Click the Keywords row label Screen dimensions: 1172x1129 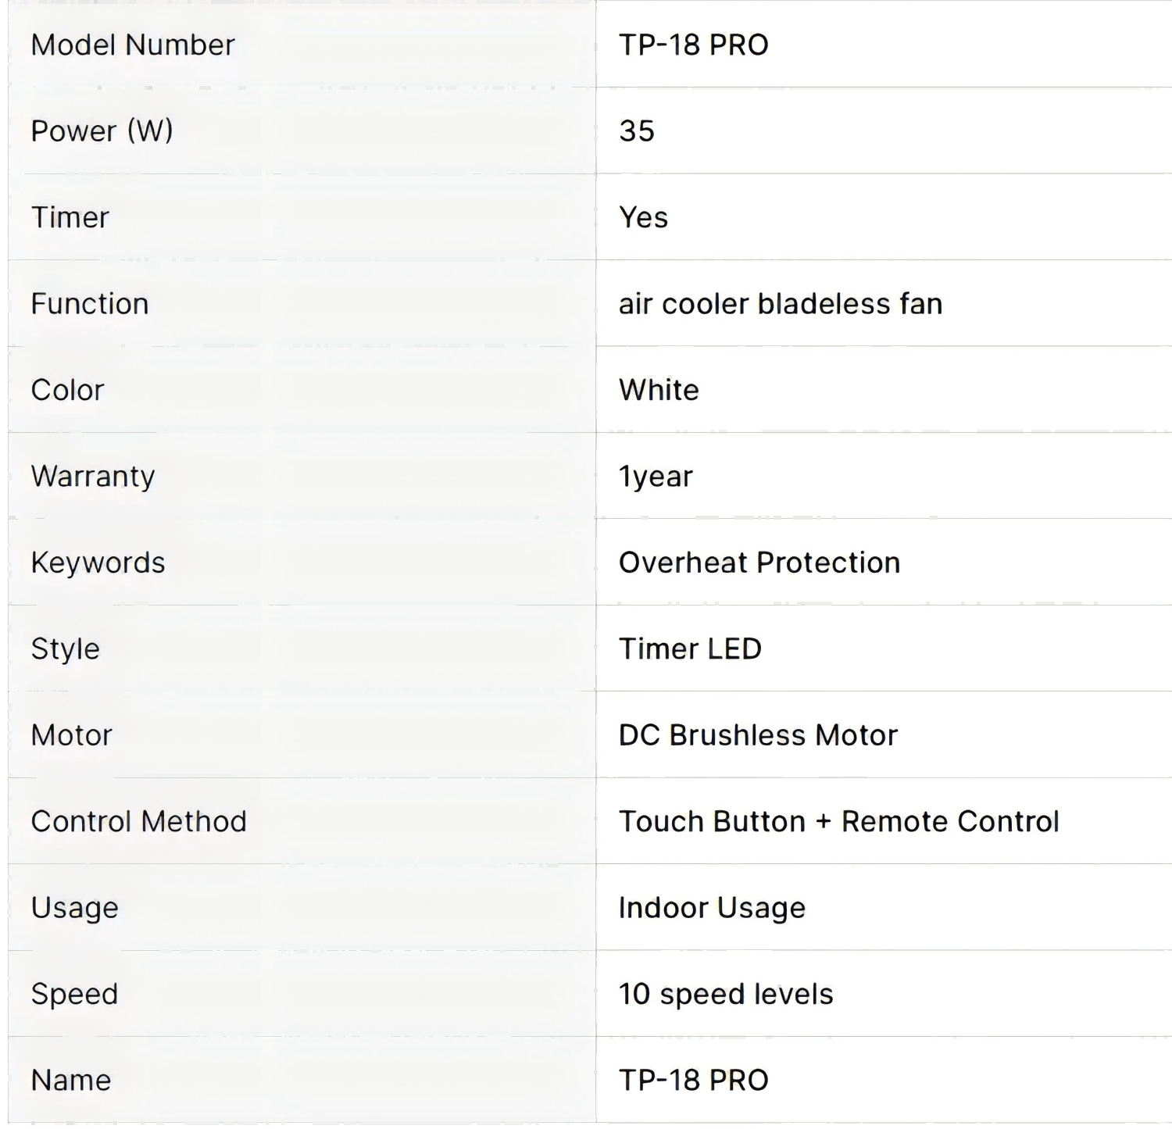click(x=98, y=563)
